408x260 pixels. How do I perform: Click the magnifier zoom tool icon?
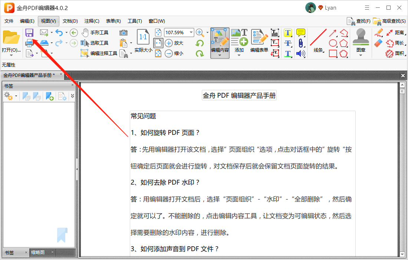200,33
